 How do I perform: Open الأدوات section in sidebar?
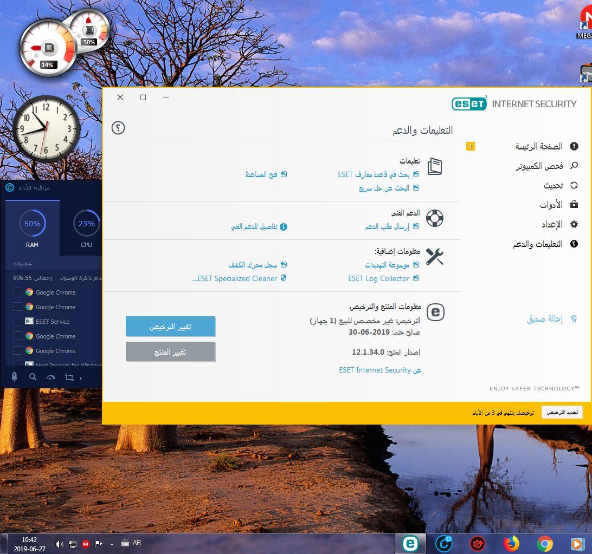pyautogui.click(x=551, y=205)
